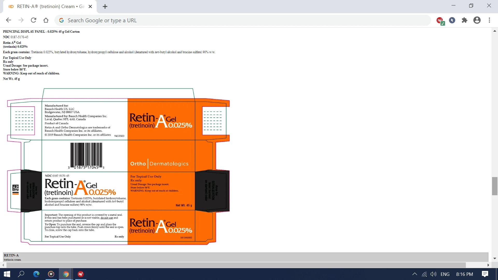The width and height of the screenshot is (498, 280).
Task: Open the red ExpressVPN taskbar app
Action: point(81,274)
